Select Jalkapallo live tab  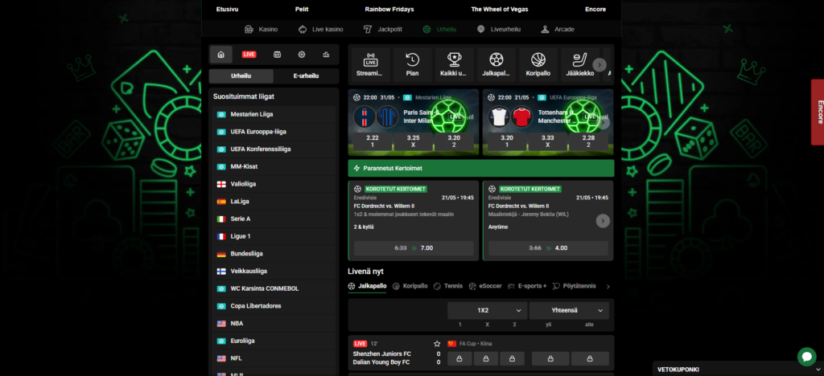pos(367,286)
